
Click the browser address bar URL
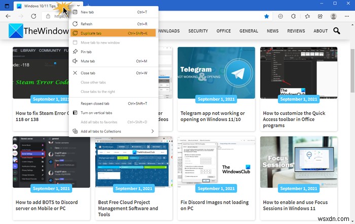pos(61,16)
